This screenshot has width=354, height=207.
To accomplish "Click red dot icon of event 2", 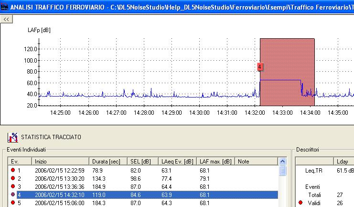I will [x=13, y=178].
